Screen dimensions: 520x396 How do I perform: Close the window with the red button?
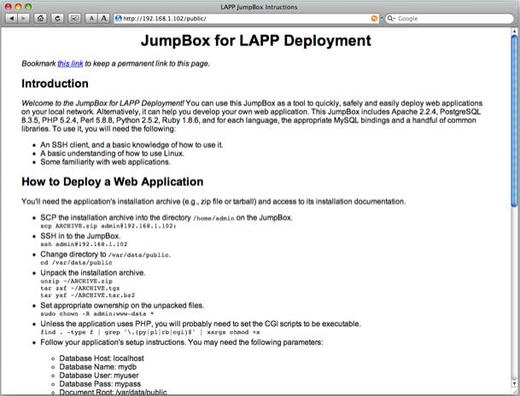[9, 7]
